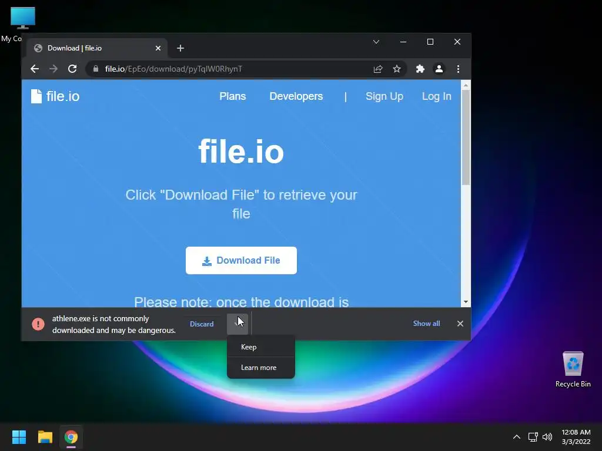Open a new tab with plus button
602x451 pixels.
click(180, 48)
